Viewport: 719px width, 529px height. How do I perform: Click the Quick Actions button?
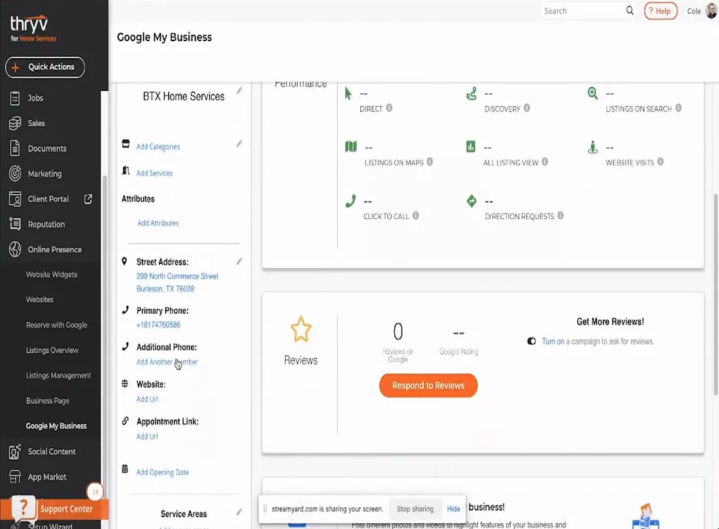(x=45, y=67)
